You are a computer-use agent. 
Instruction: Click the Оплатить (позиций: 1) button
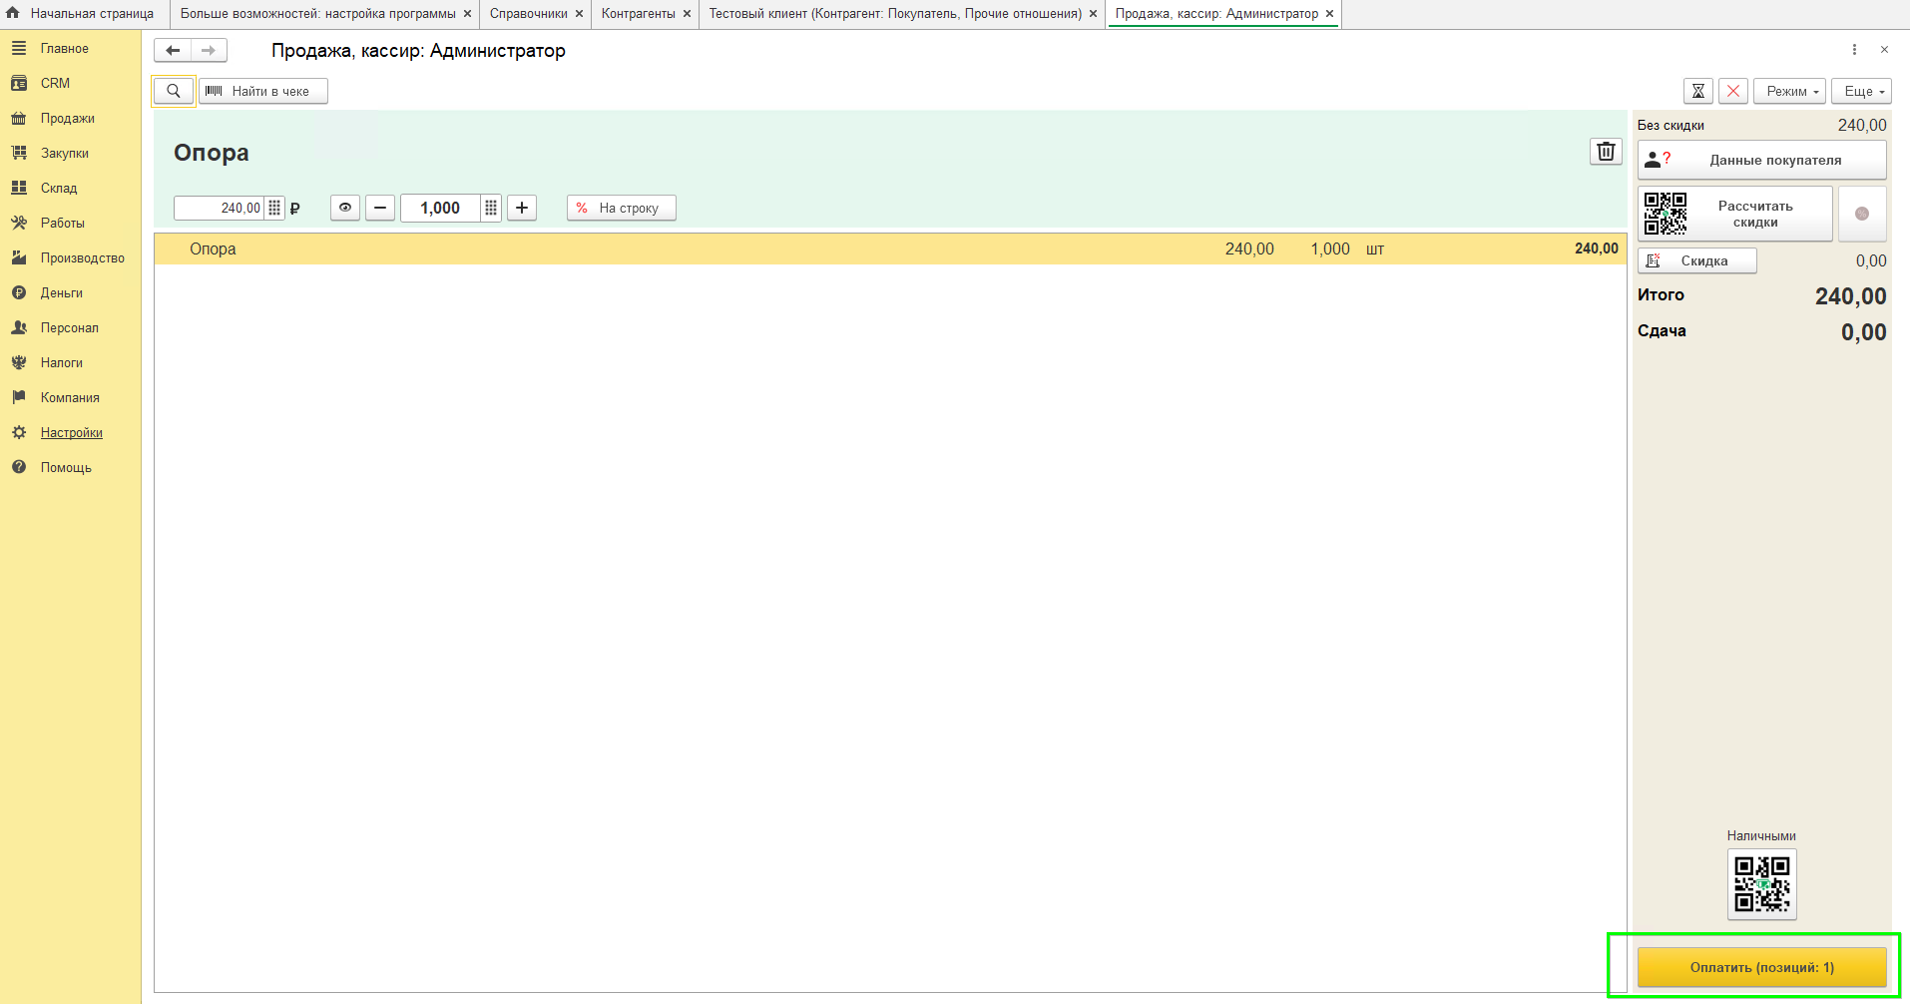coord(1762,967)
